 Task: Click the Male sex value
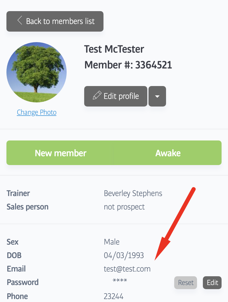pos(112,242)
